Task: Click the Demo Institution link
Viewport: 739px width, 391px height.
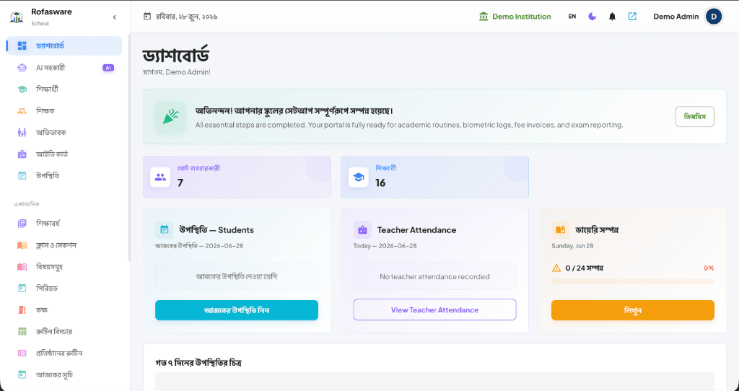Action: (515, 17)
